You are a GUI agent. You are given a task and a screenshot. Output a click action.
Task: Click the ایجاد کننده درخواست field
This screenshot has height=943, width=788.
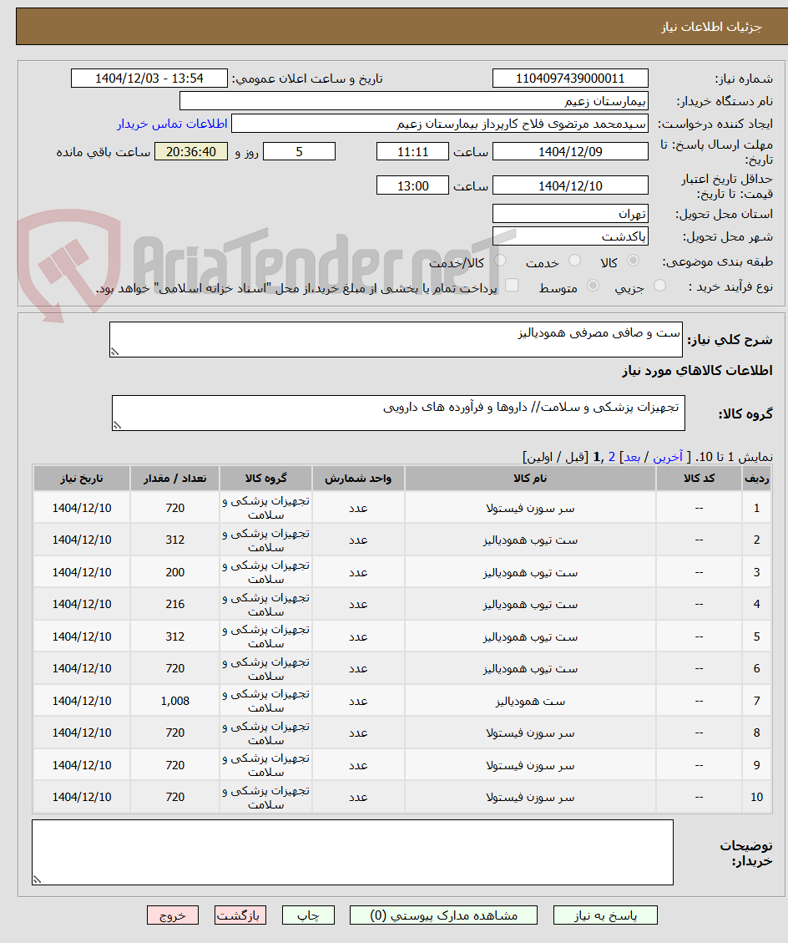click(x=439, y=124)
